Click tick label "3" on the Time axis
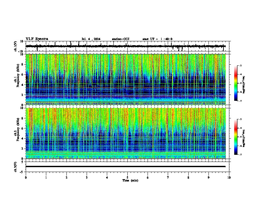Viewport: 258px width, 199px height. 87,178
